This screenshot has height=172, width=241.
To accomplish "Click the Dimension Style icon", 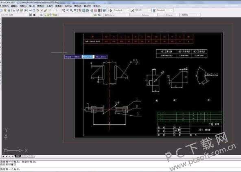I will 132,10.
